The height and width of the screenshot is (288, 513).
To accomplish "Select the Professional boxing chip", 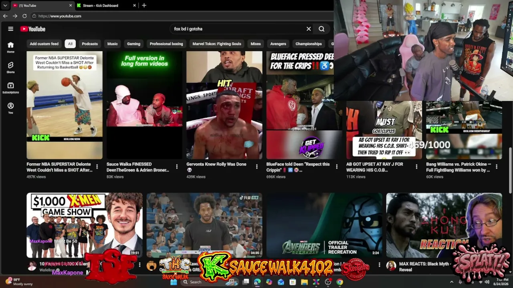I will coord(166,44).
